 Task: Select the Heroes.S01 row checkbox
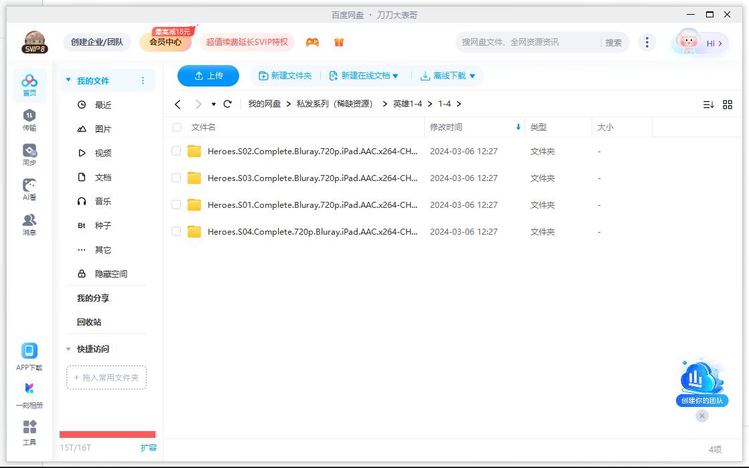(x=176, y=204)
